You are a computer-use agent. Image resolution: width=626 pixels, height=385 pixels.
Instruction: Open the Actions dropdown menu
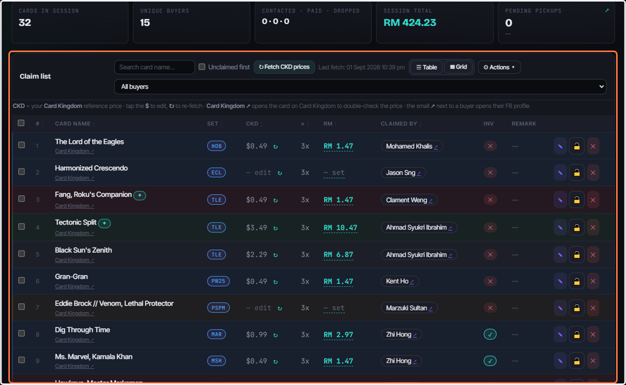tap(499, 67)
